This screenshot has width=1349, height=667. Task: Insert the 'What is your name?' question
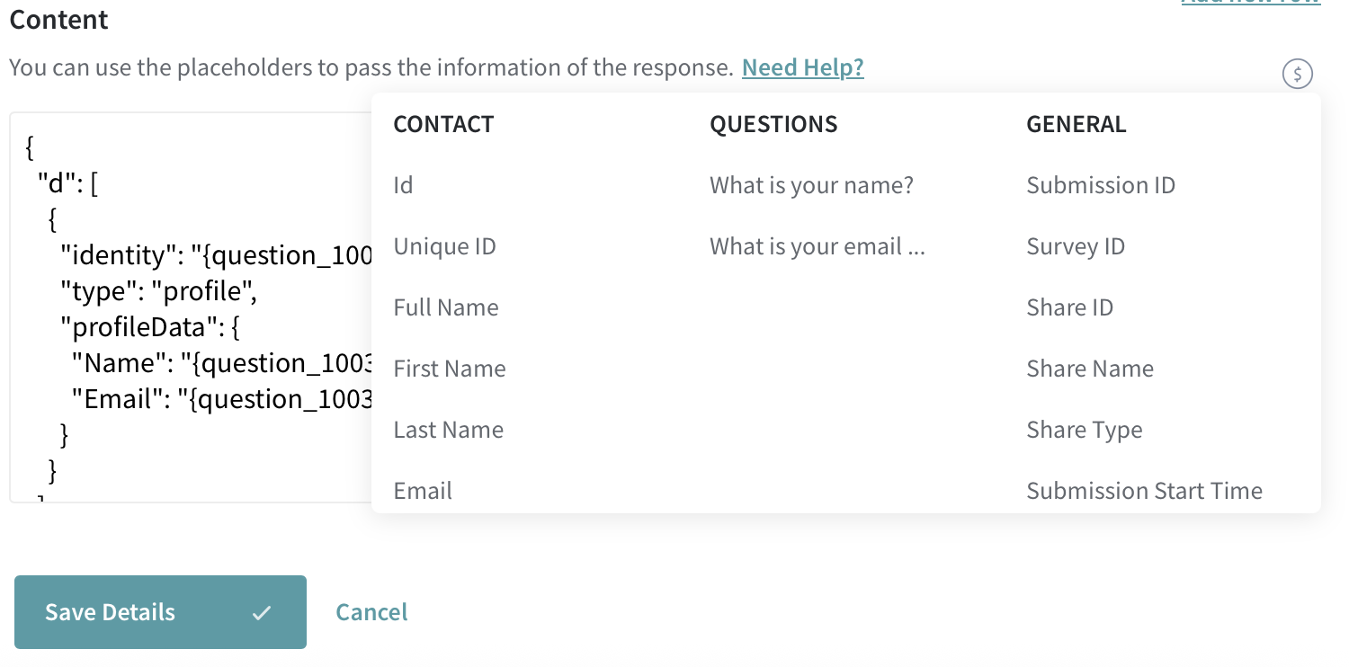811,185
